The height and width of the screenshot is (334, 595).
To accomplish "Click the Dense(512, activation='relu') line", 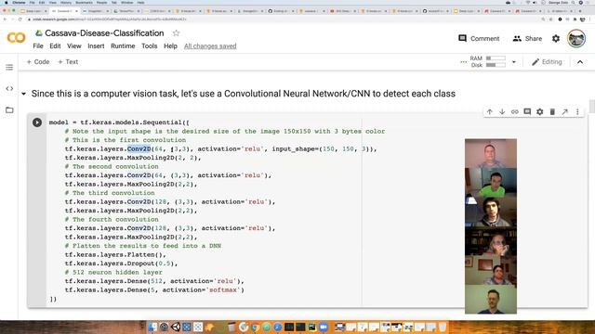I will click(x=154, y=281).
